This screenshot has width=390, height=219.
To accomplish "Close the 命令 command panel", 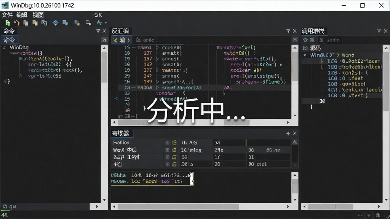I will pos(104,31).
